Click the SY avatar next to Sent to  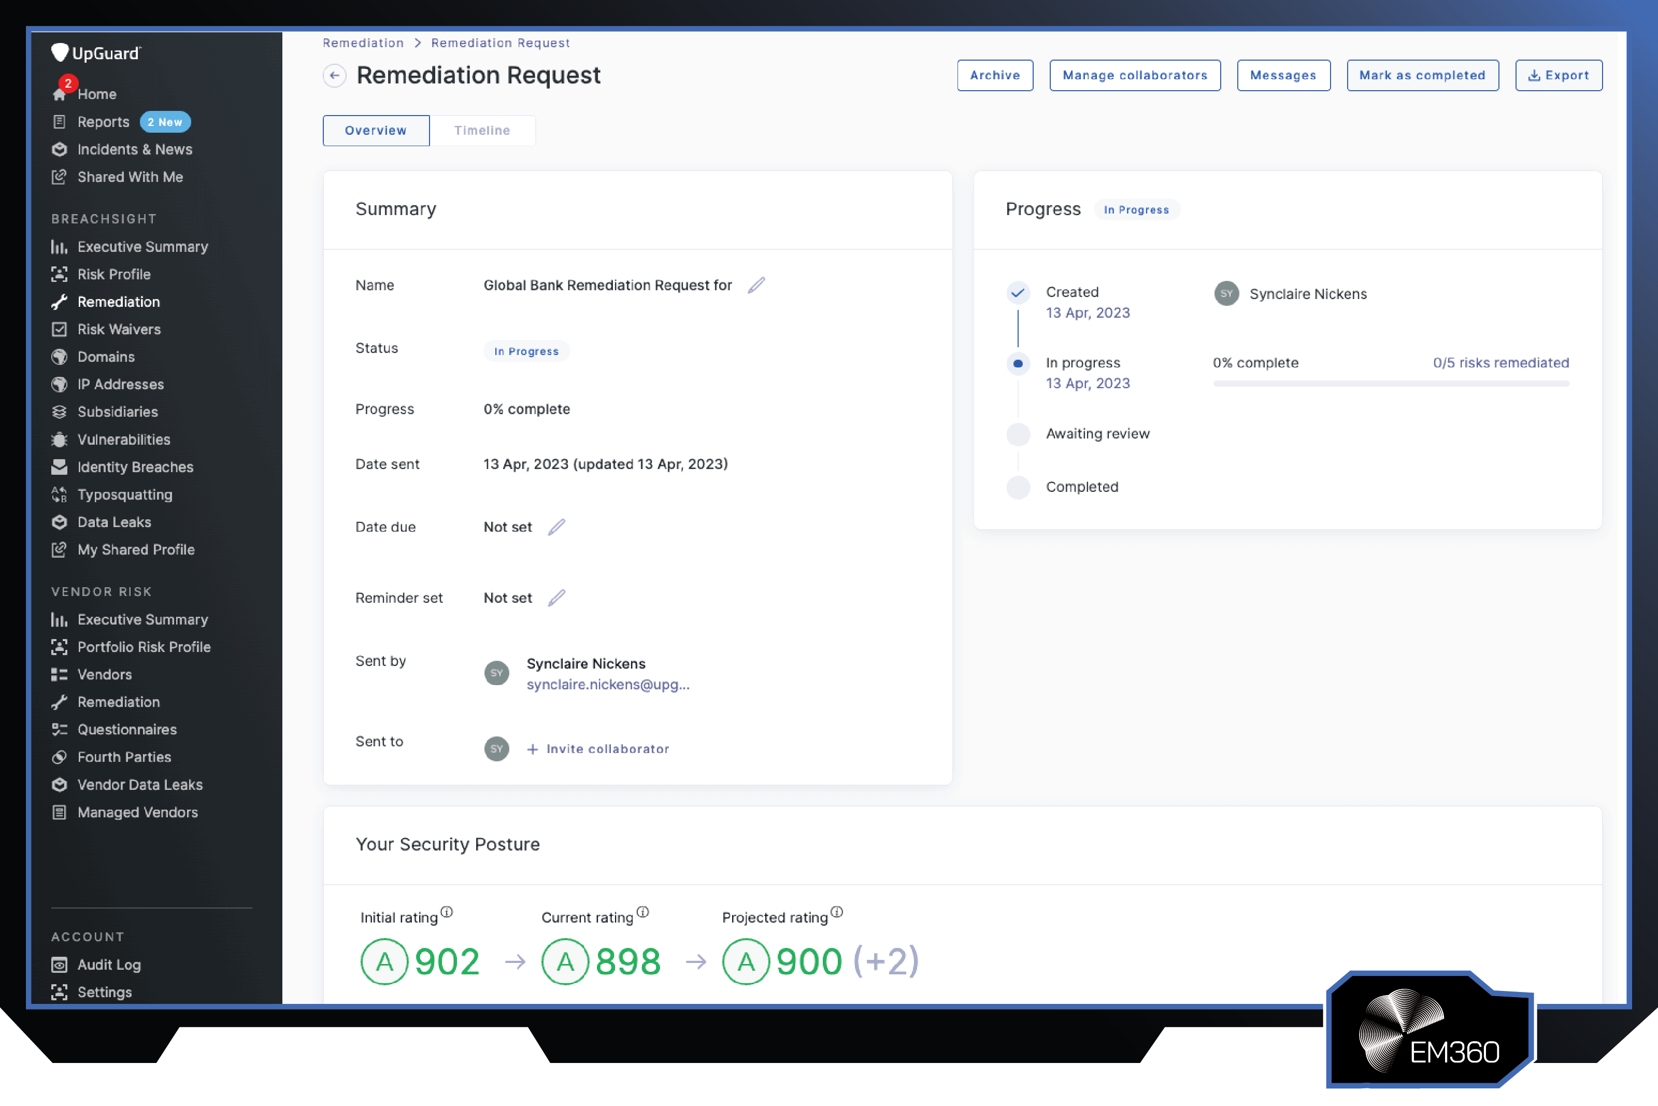coord(497,748)
